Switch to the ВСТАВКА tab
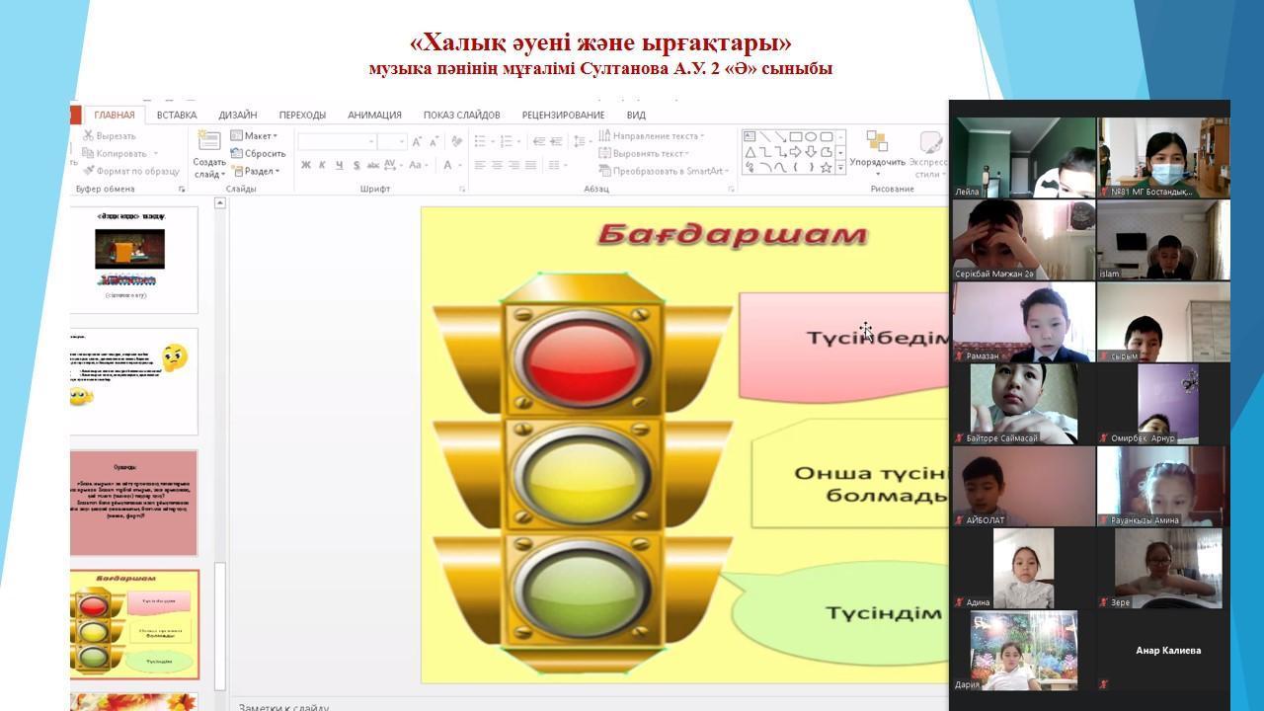 (x=176, y=115)
